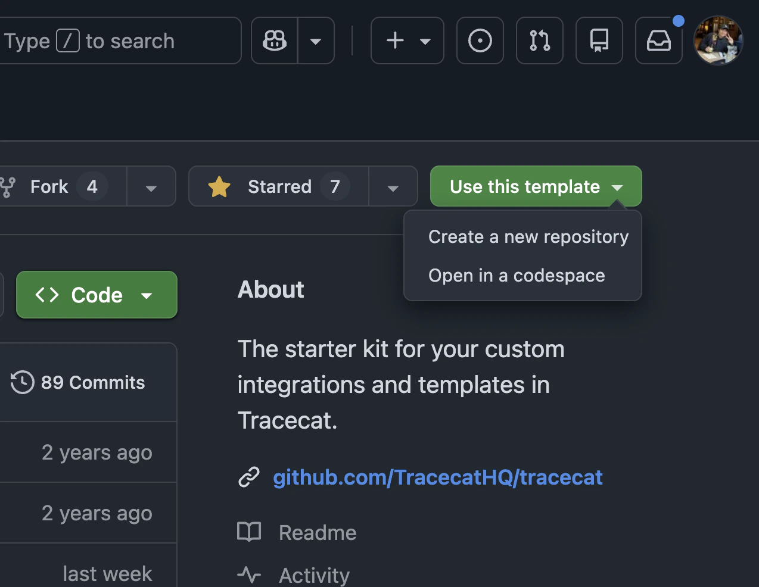
Task: Open the Copilot model dropdown arrow
Action: [x=316, y=40]
